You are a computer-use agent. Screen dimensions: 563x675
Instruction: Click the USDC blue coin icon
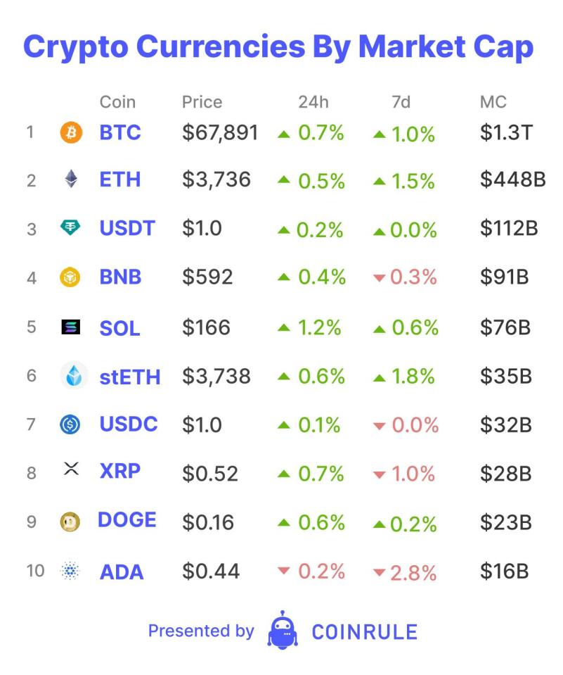coord(71,425)
